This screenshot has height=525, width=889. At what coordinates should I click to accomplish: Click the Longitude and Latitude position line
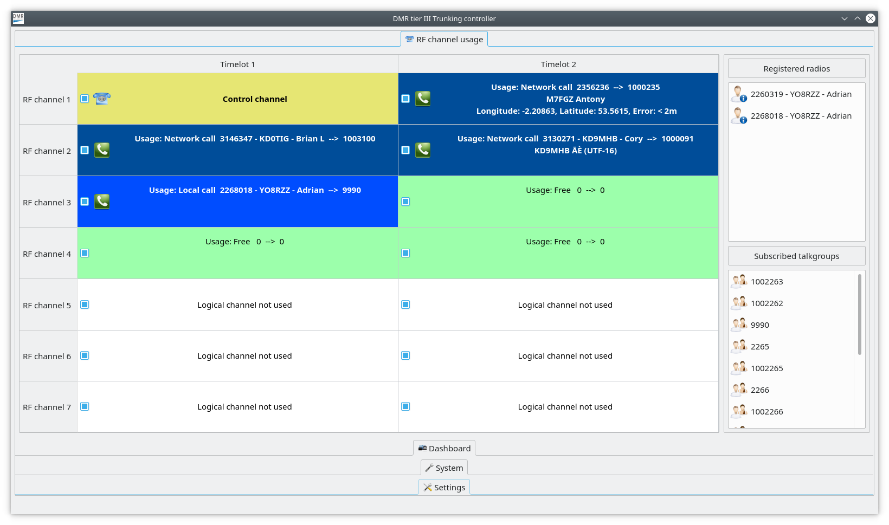click(576, 111)
